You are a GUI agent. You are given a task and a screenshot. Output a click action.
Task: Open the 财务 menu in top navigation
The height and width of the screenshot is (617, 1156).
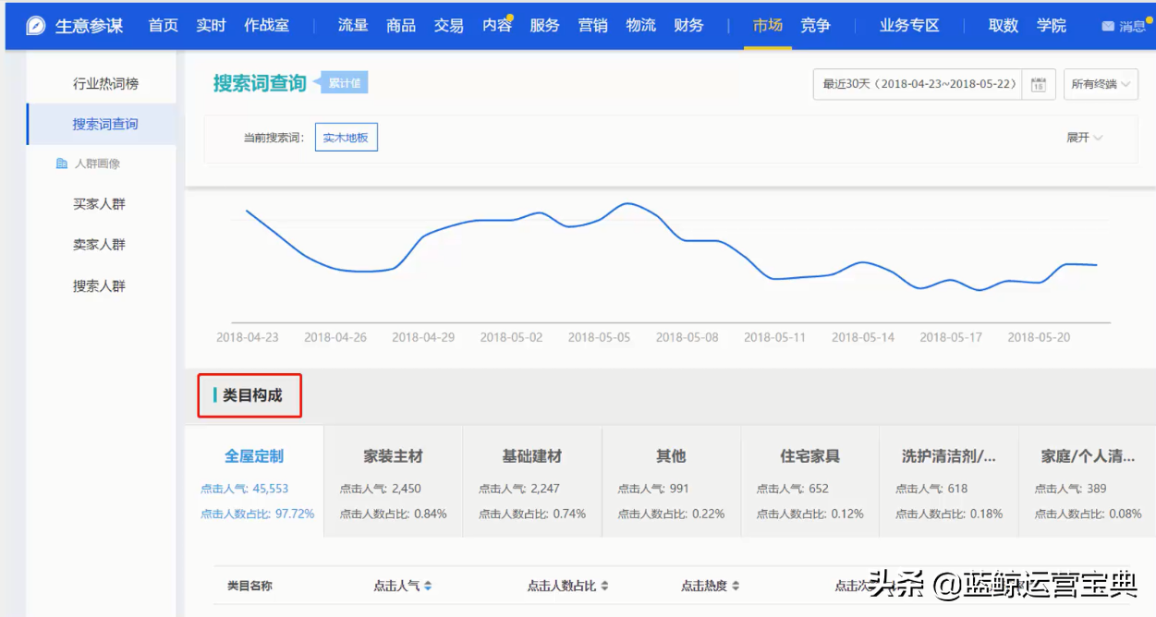688,25
